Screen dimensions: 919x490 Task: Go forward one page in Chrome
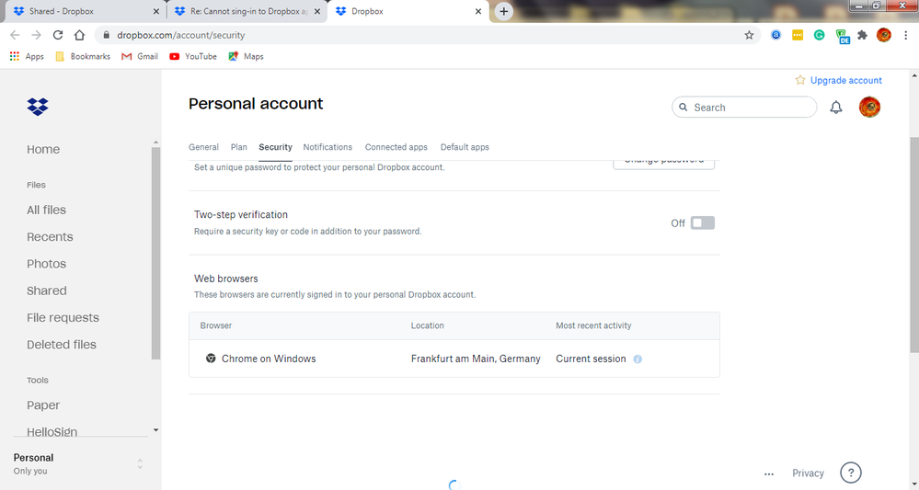[x=37, y=35]
